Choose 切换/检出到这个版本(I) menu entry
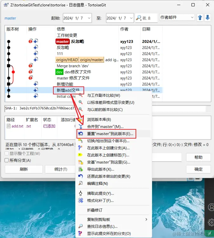 point(113,141)
